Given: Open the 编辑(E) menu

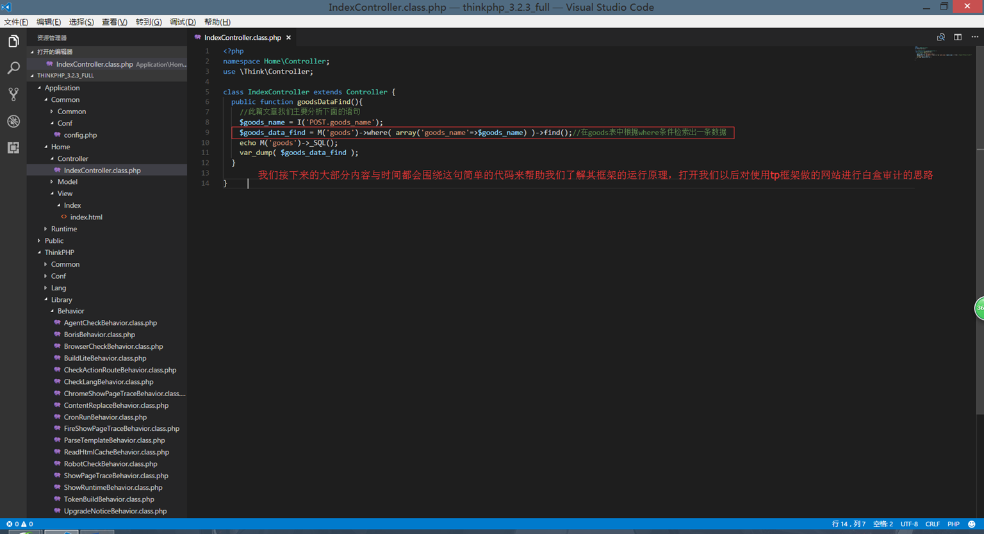Looking at the screenshot, I should 49,22.
